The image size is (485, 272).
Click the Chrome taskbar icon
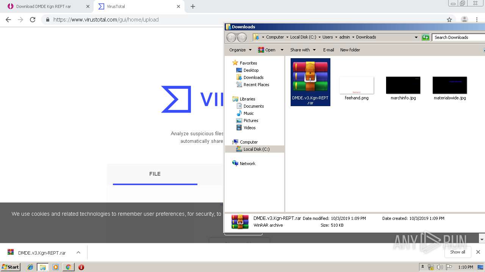coord(68,267)
